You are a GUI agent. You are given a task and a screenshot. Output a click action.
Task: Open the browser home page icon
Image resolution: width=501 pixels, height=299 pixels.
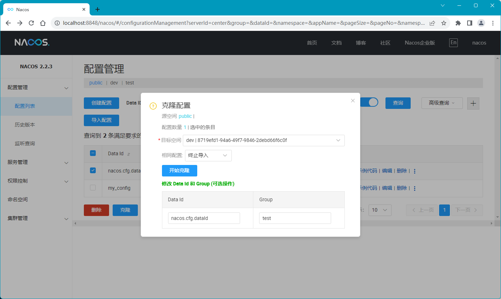point(43,23)
